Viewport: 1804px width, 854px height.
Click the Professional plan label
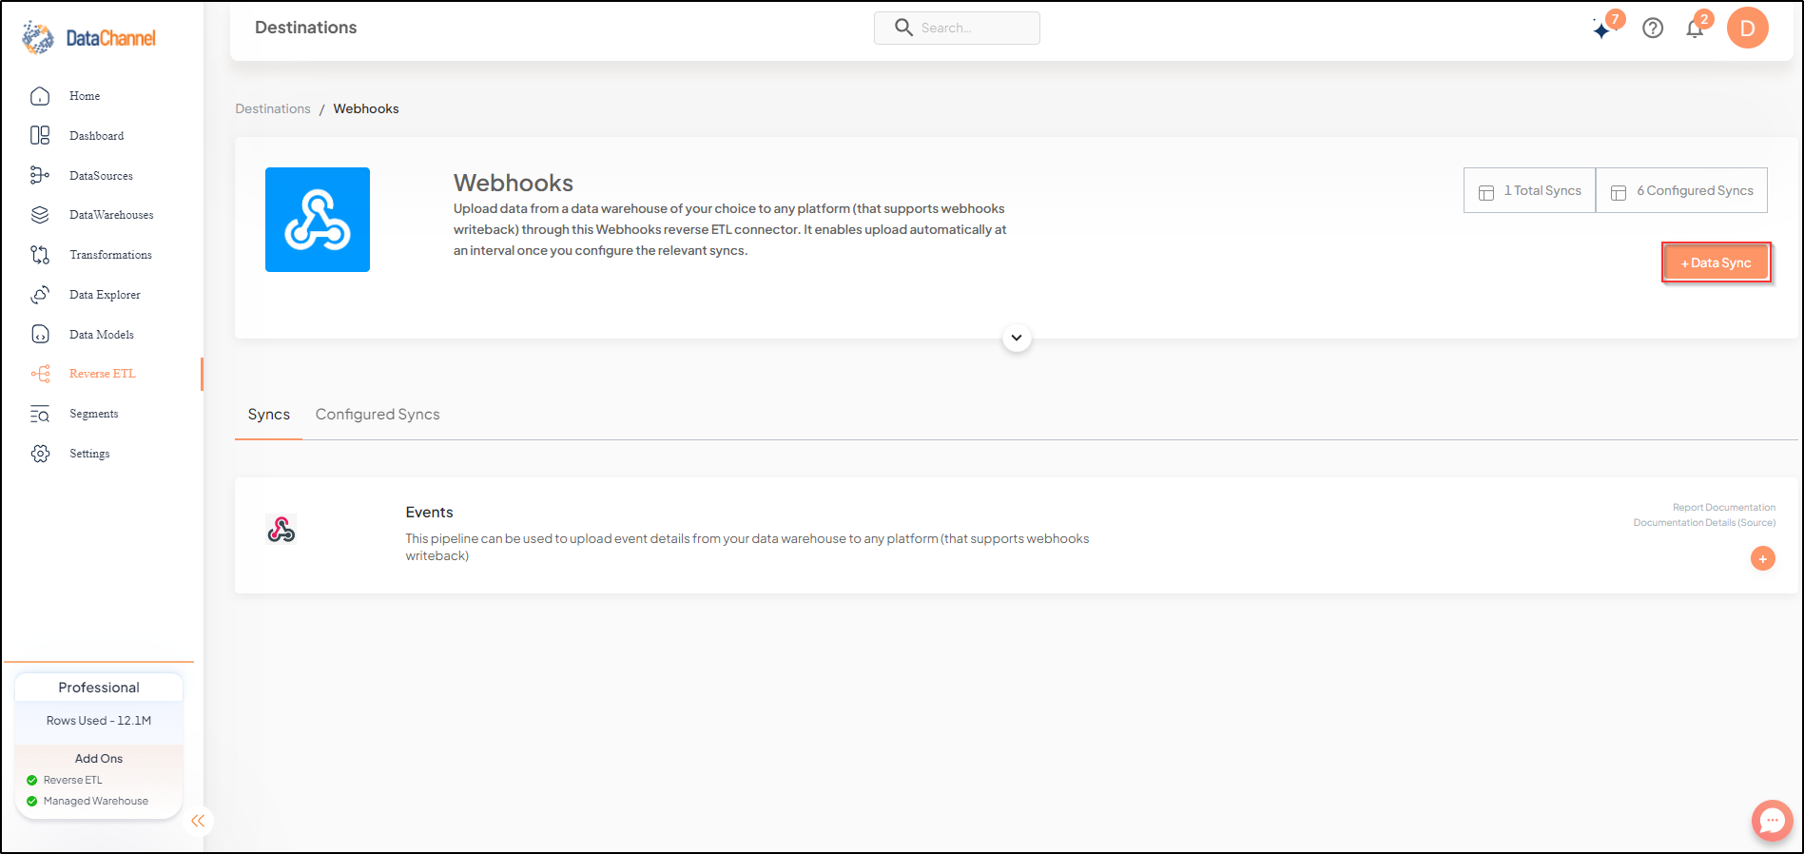click(99, 688)
